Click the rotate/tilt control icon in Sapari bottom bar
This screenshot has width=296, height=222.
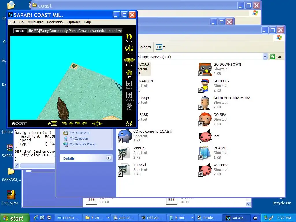click(53, 124)
